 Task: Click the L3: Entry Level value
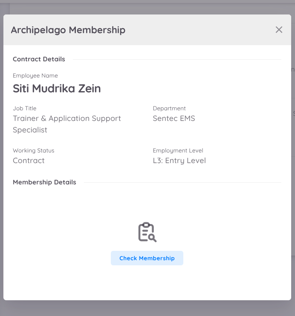179,161
